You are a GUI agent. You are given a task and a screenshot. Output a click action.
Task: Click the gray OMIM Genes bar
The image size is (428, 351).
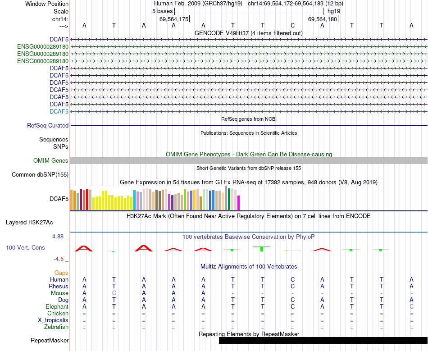tap(249, 161)
